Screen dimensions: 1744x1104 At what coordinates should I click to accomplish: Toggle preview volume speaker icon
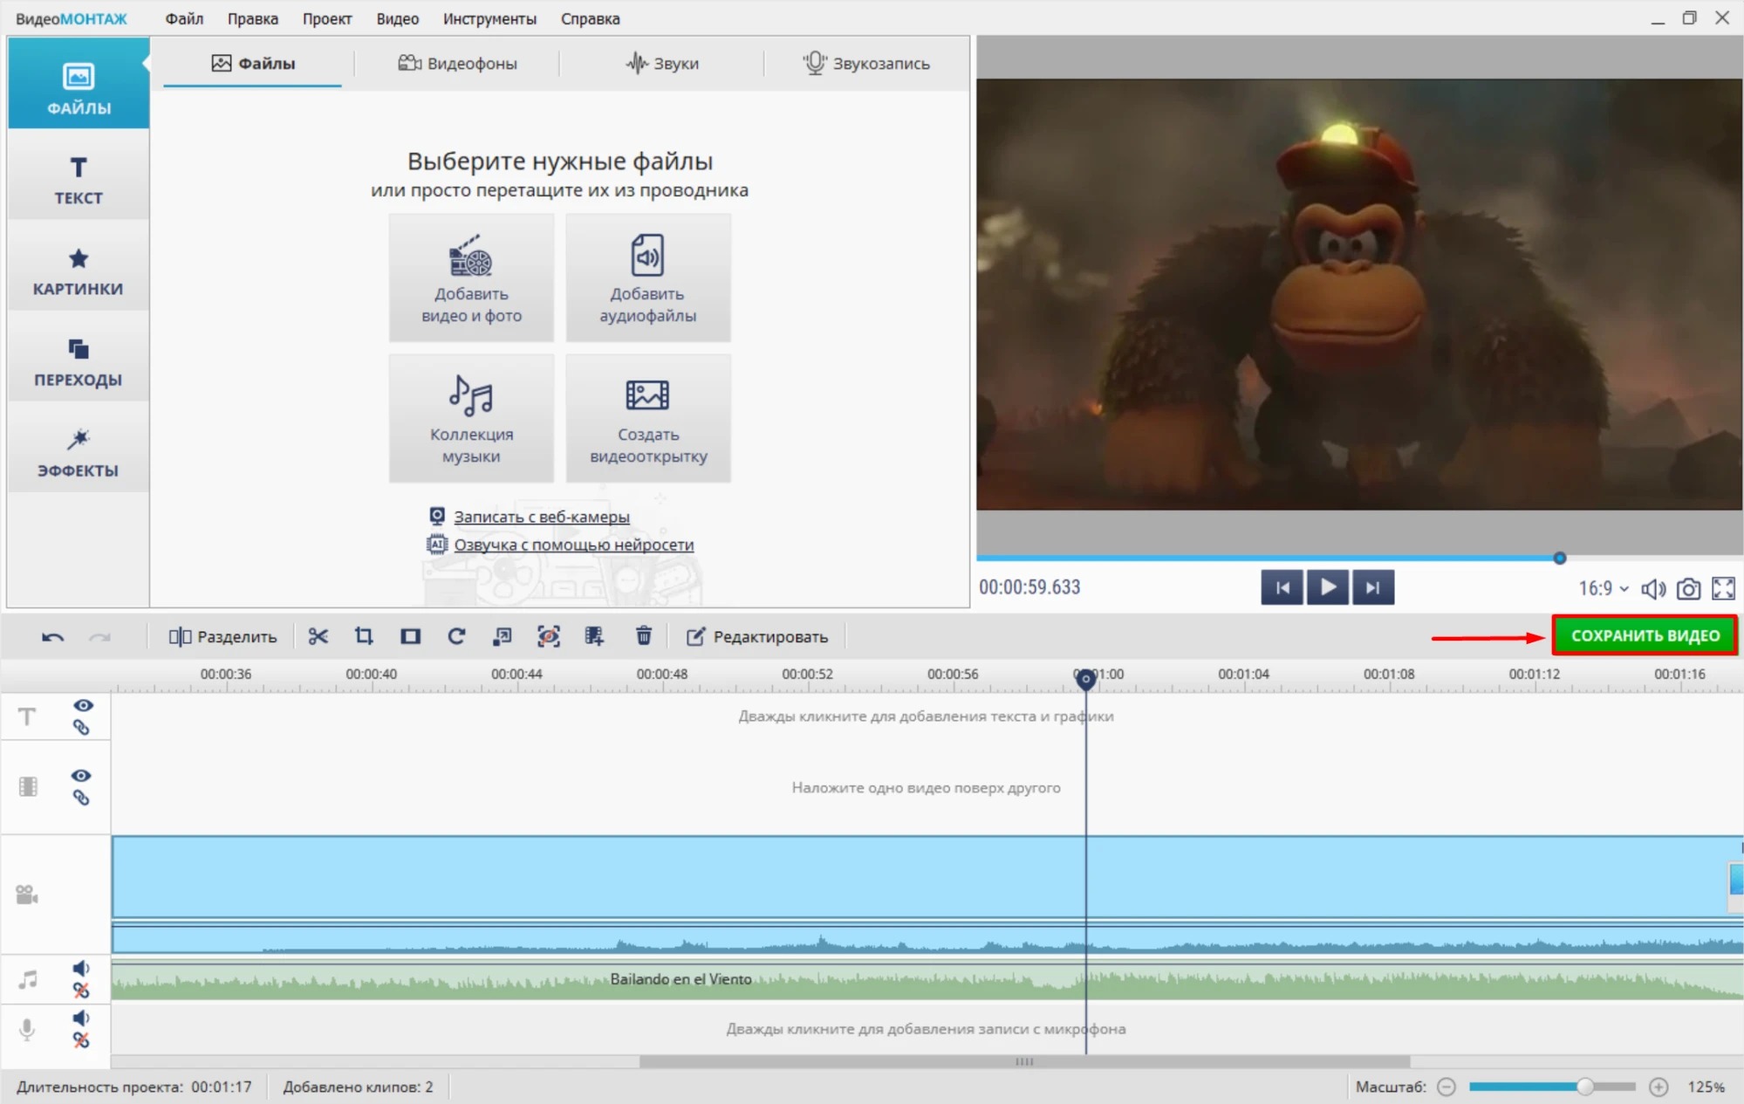pyautogui.click(x=1653, y=589)
